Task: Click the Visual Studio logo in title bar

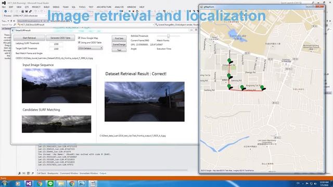Action: (4, 3)
